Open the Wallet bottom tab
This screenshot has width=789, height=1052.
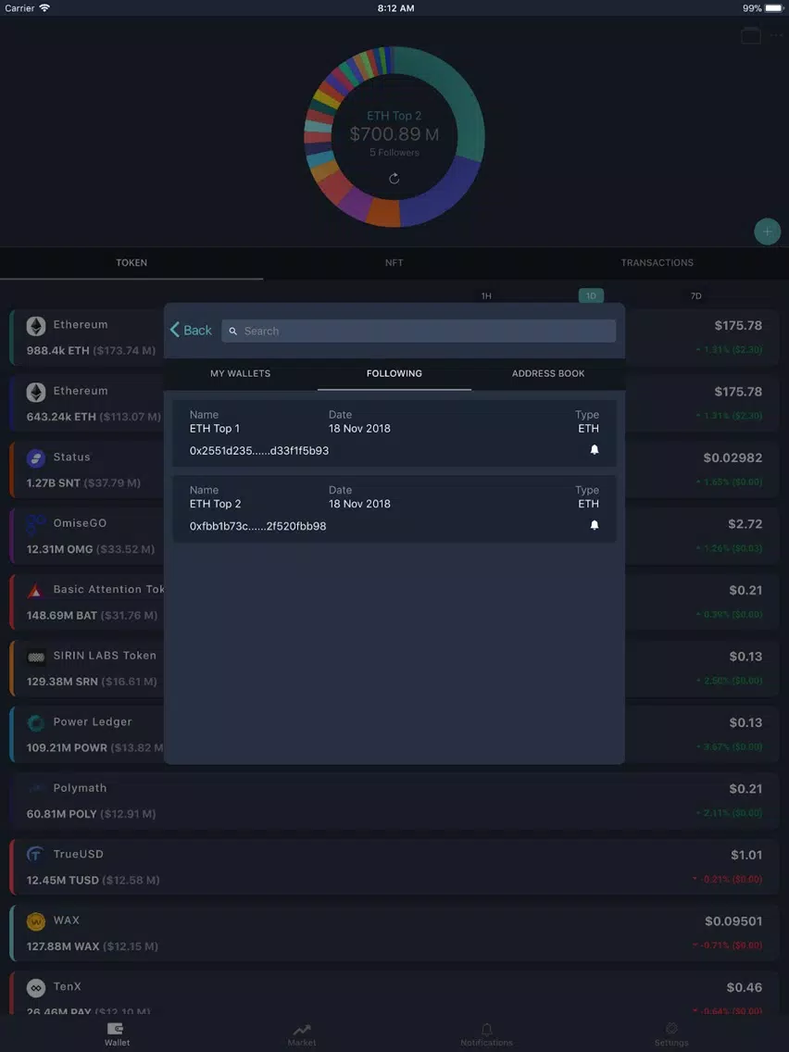[x=117, y=1033]
